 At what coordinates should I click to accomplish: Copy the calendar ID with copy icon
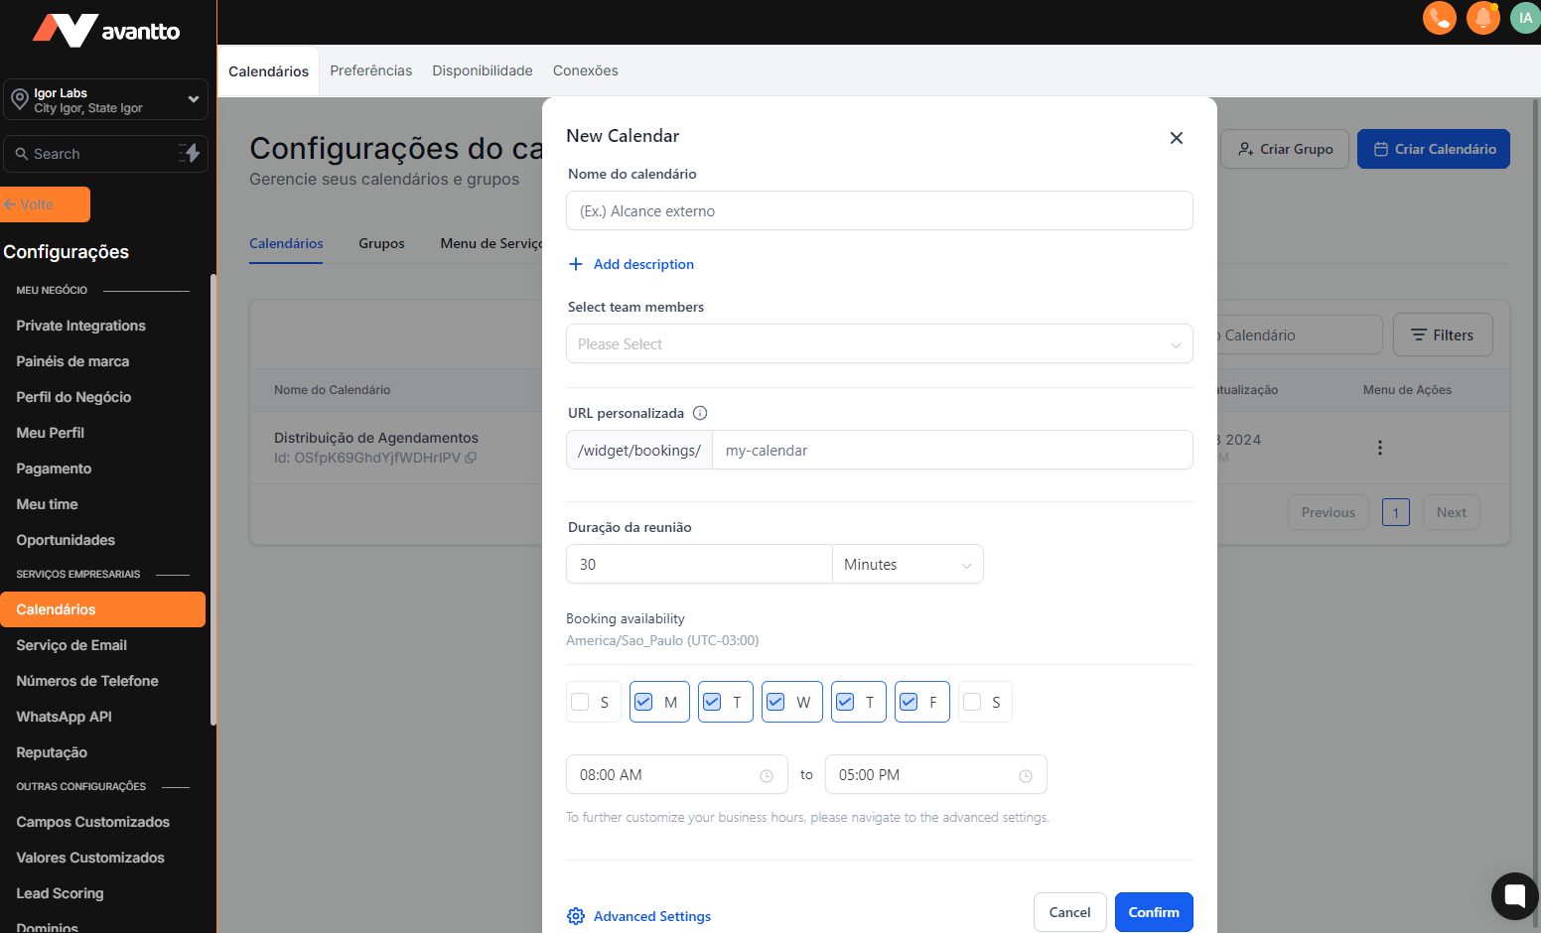coord(472,458)
